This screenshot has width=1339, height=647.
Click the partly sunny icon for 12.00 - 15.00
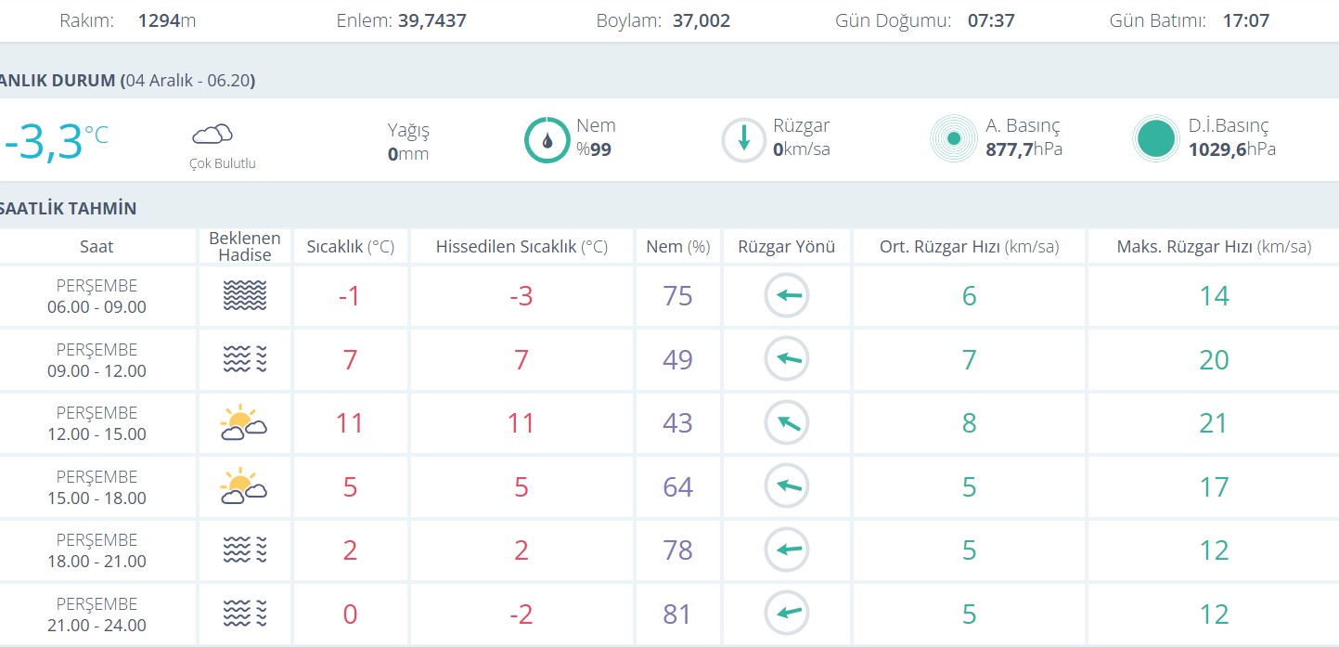click(244, 423)
